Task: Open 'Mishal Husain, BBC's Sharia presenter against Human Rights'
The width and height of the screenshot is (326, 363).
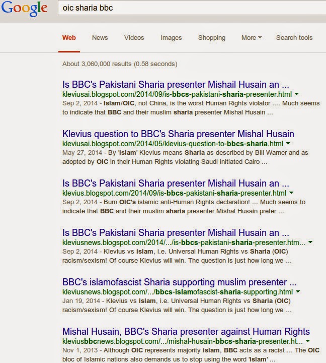Action: (x=186, y=332)
